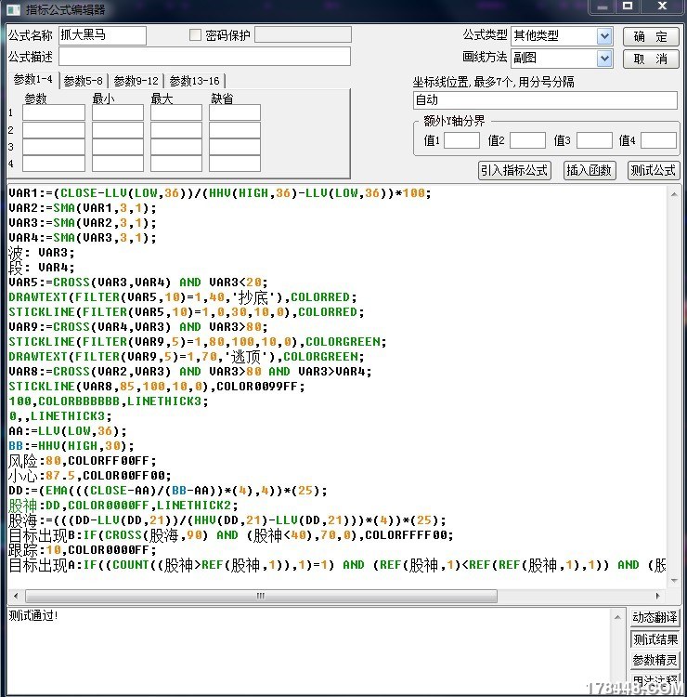Click the code line starting VAR1:=
This screenshot has height=697, width=687.
tap(220, 193)
